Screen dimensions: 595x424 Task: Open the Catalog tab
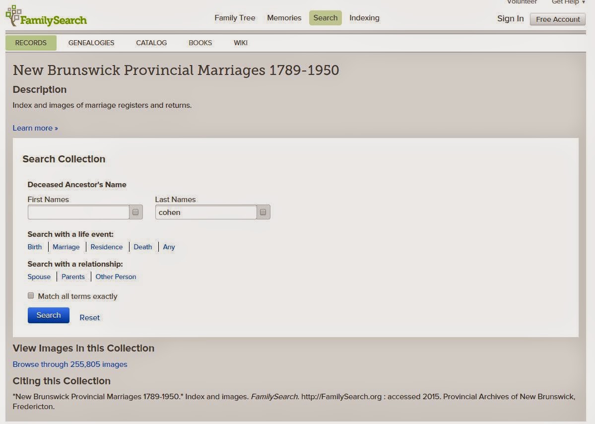click(151, 43)
